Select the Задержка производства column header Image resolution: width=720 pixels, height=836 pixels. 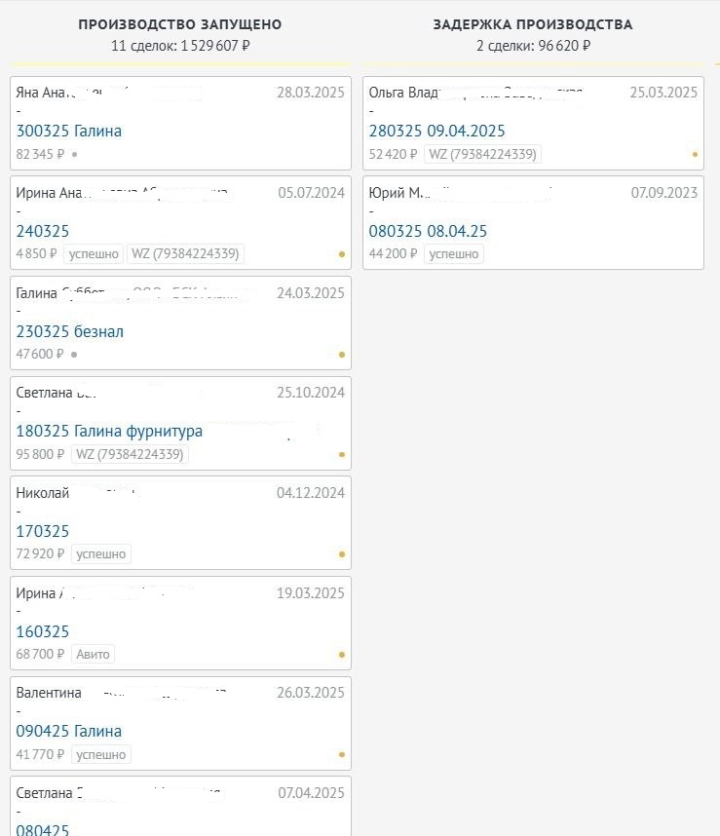click(x=533, y=24)
